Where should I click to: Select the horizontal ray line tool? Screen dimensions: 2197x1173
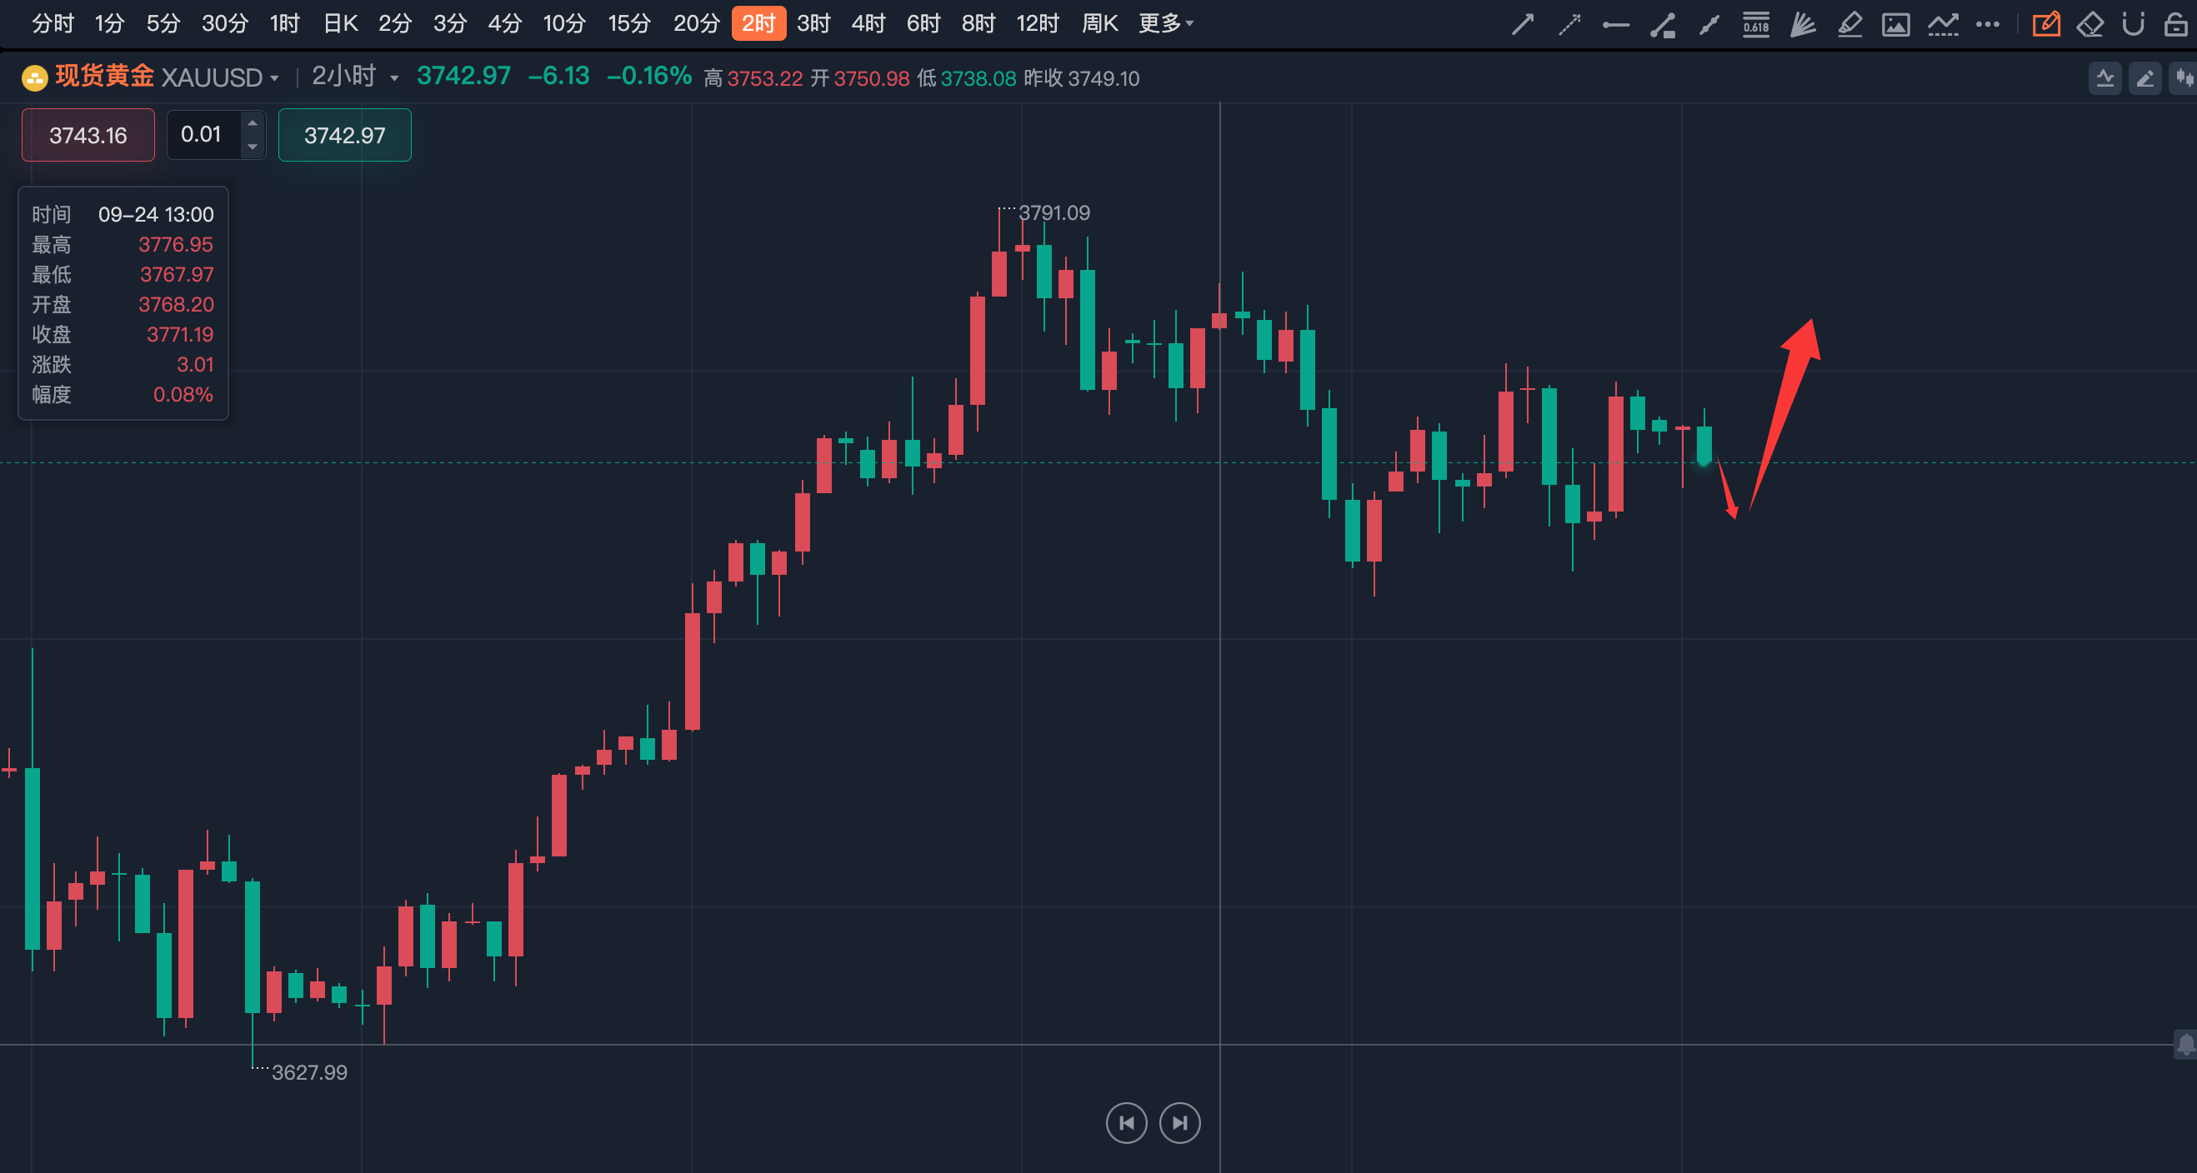coord(1615,25)
